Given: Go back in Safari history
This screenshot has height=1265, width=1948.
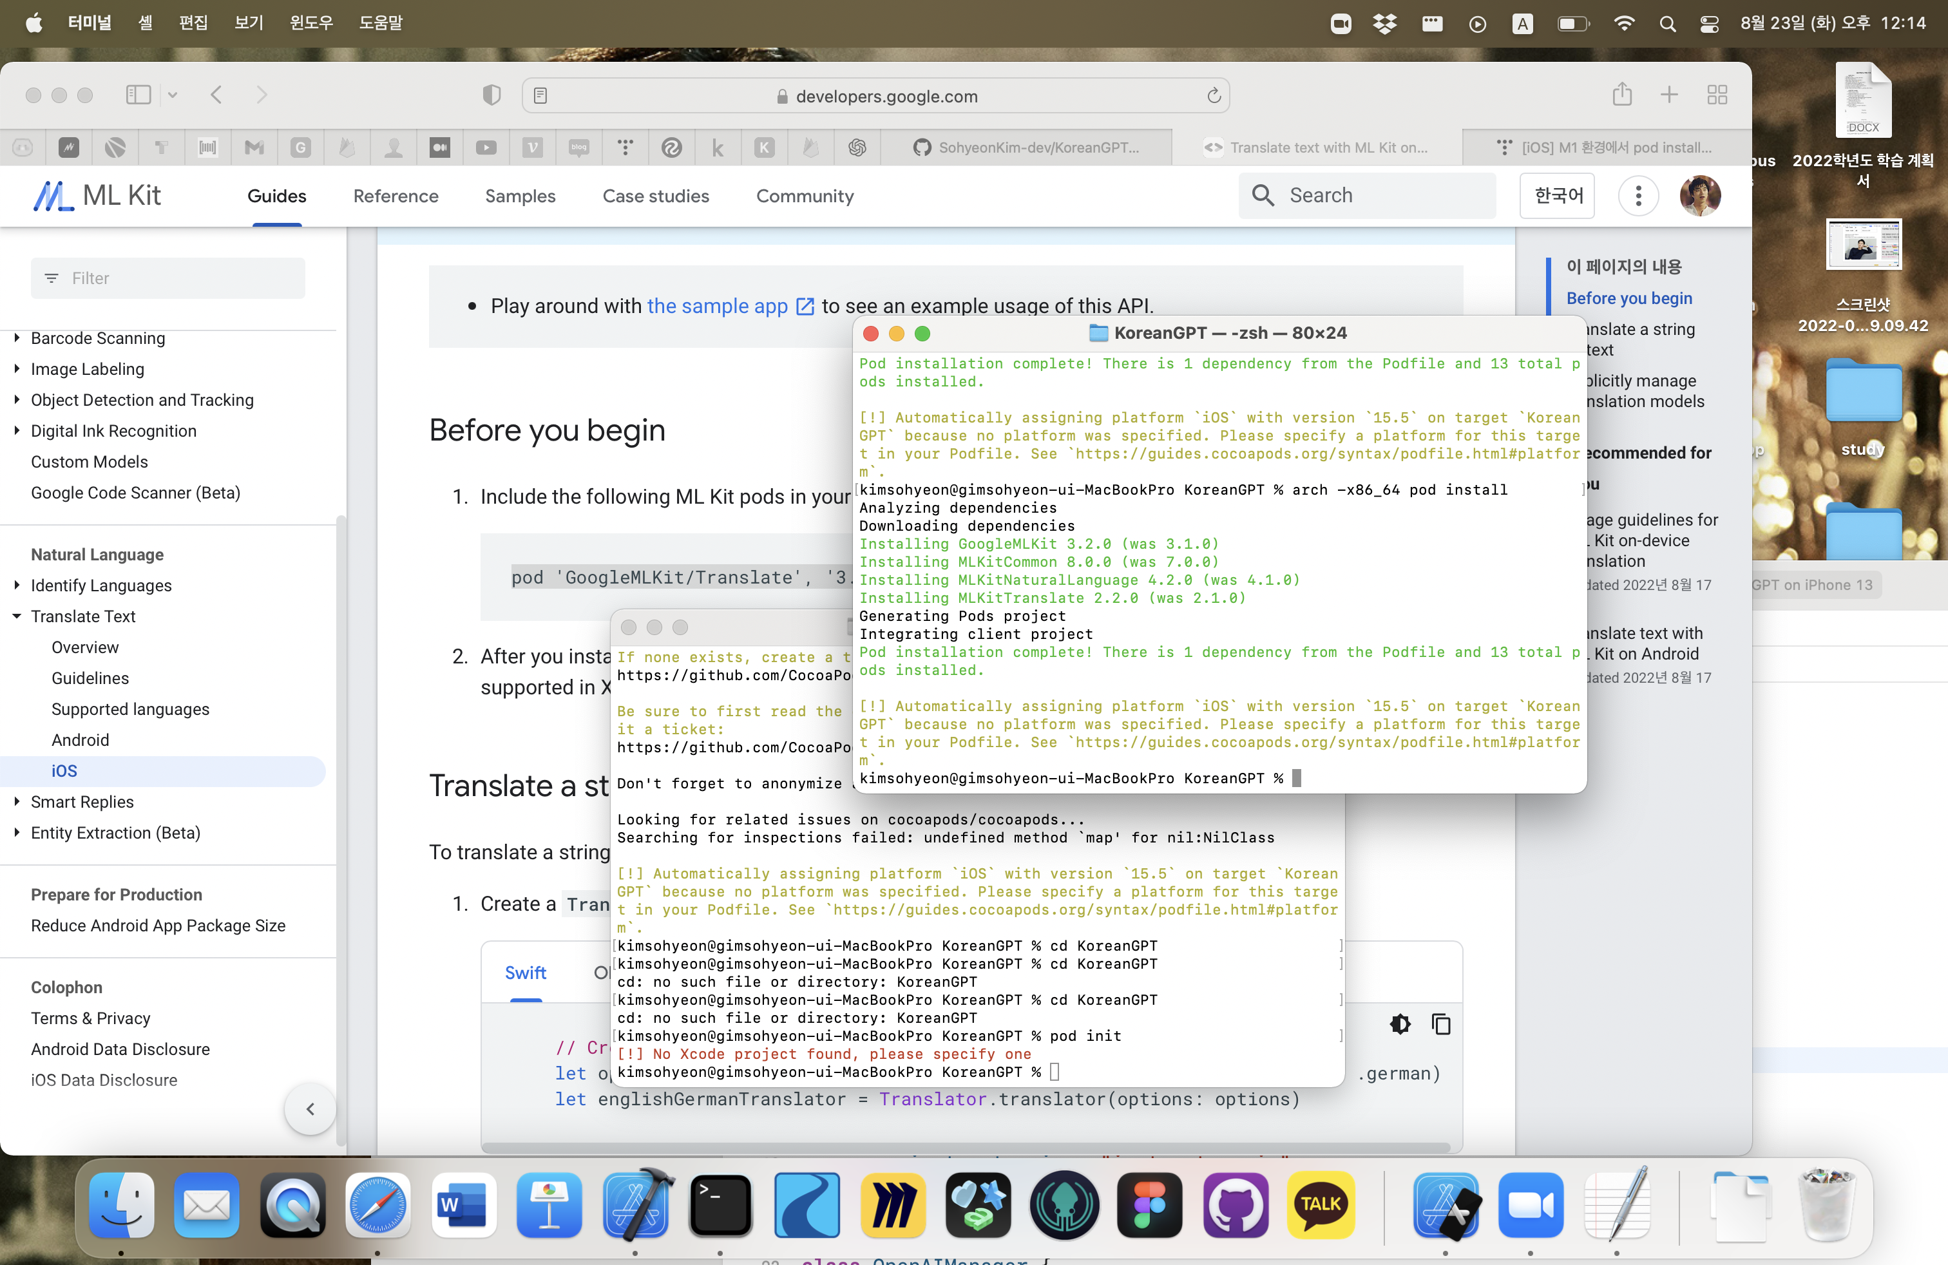Looking at the screenshot, I should (x=216, y=96).
